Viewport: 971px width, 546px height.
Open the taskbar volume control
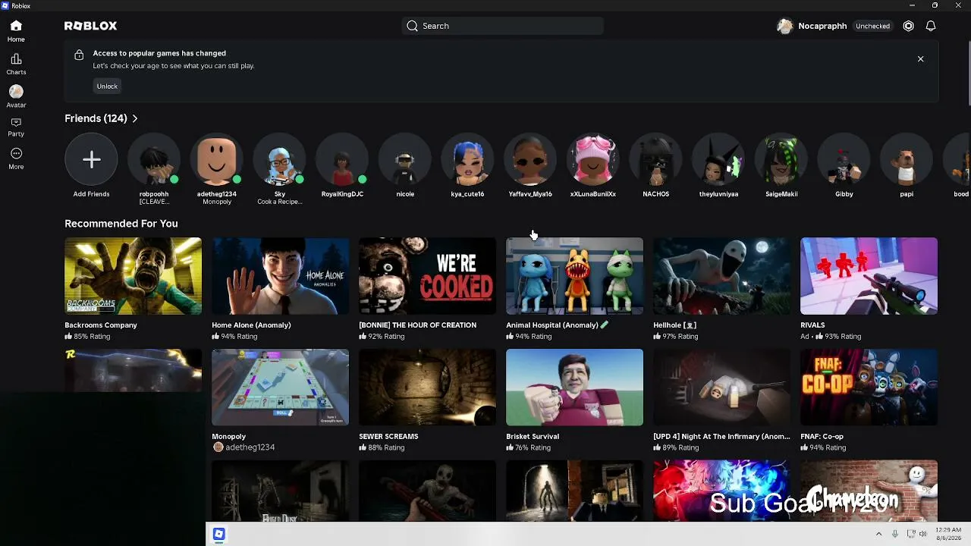923,534
